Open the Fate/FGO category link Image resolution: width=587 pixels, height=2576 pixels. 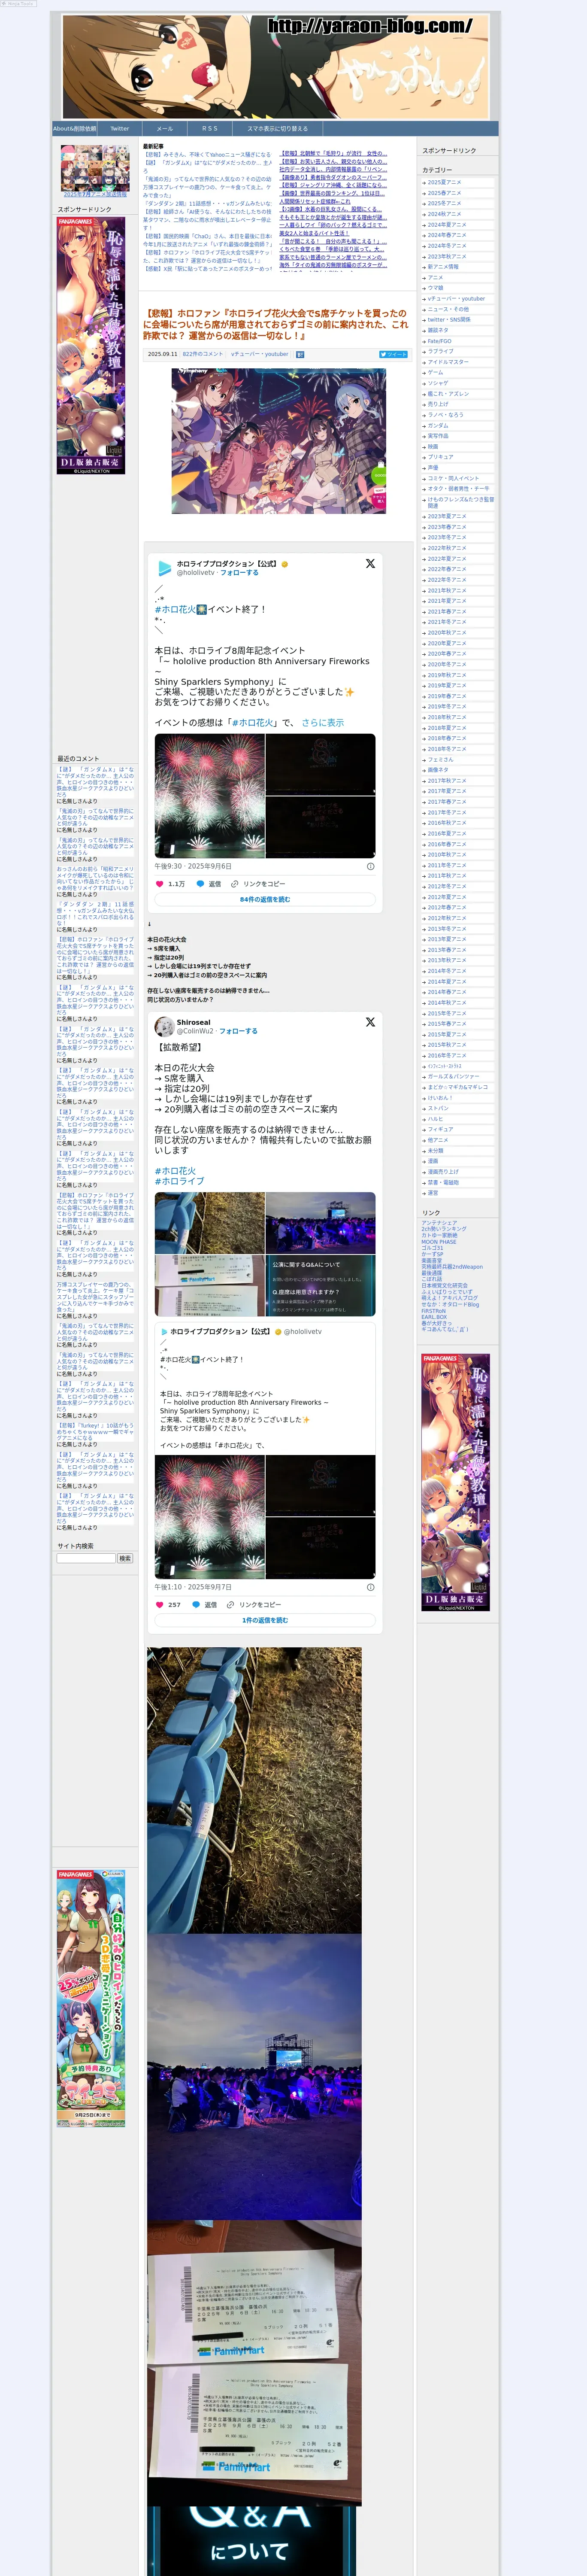point(440,341)
